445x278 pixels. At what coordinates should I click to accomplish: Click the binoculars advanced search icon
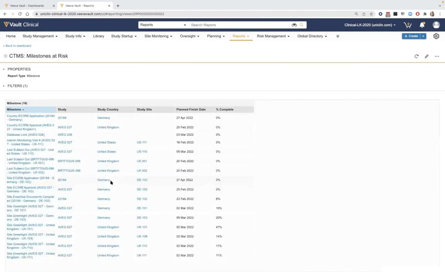[x=294, y=25]
